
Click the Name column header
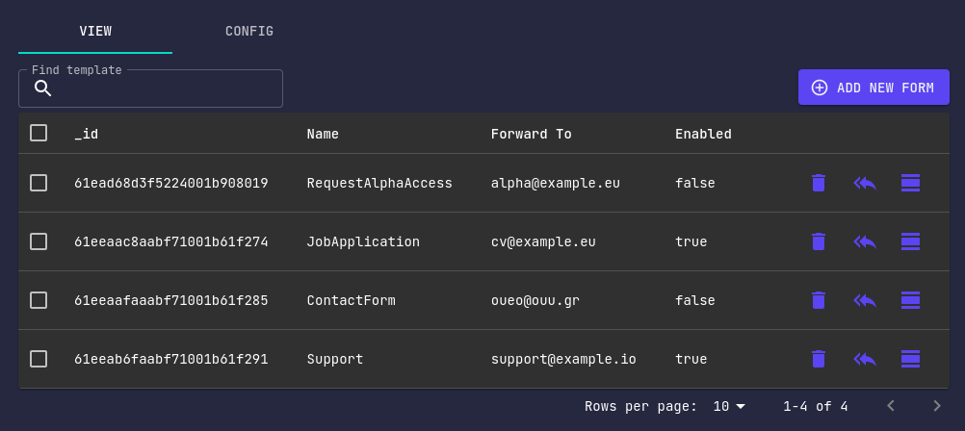323,134
